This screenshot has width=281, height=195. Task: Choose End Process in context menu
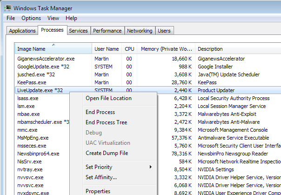point(100,112)
